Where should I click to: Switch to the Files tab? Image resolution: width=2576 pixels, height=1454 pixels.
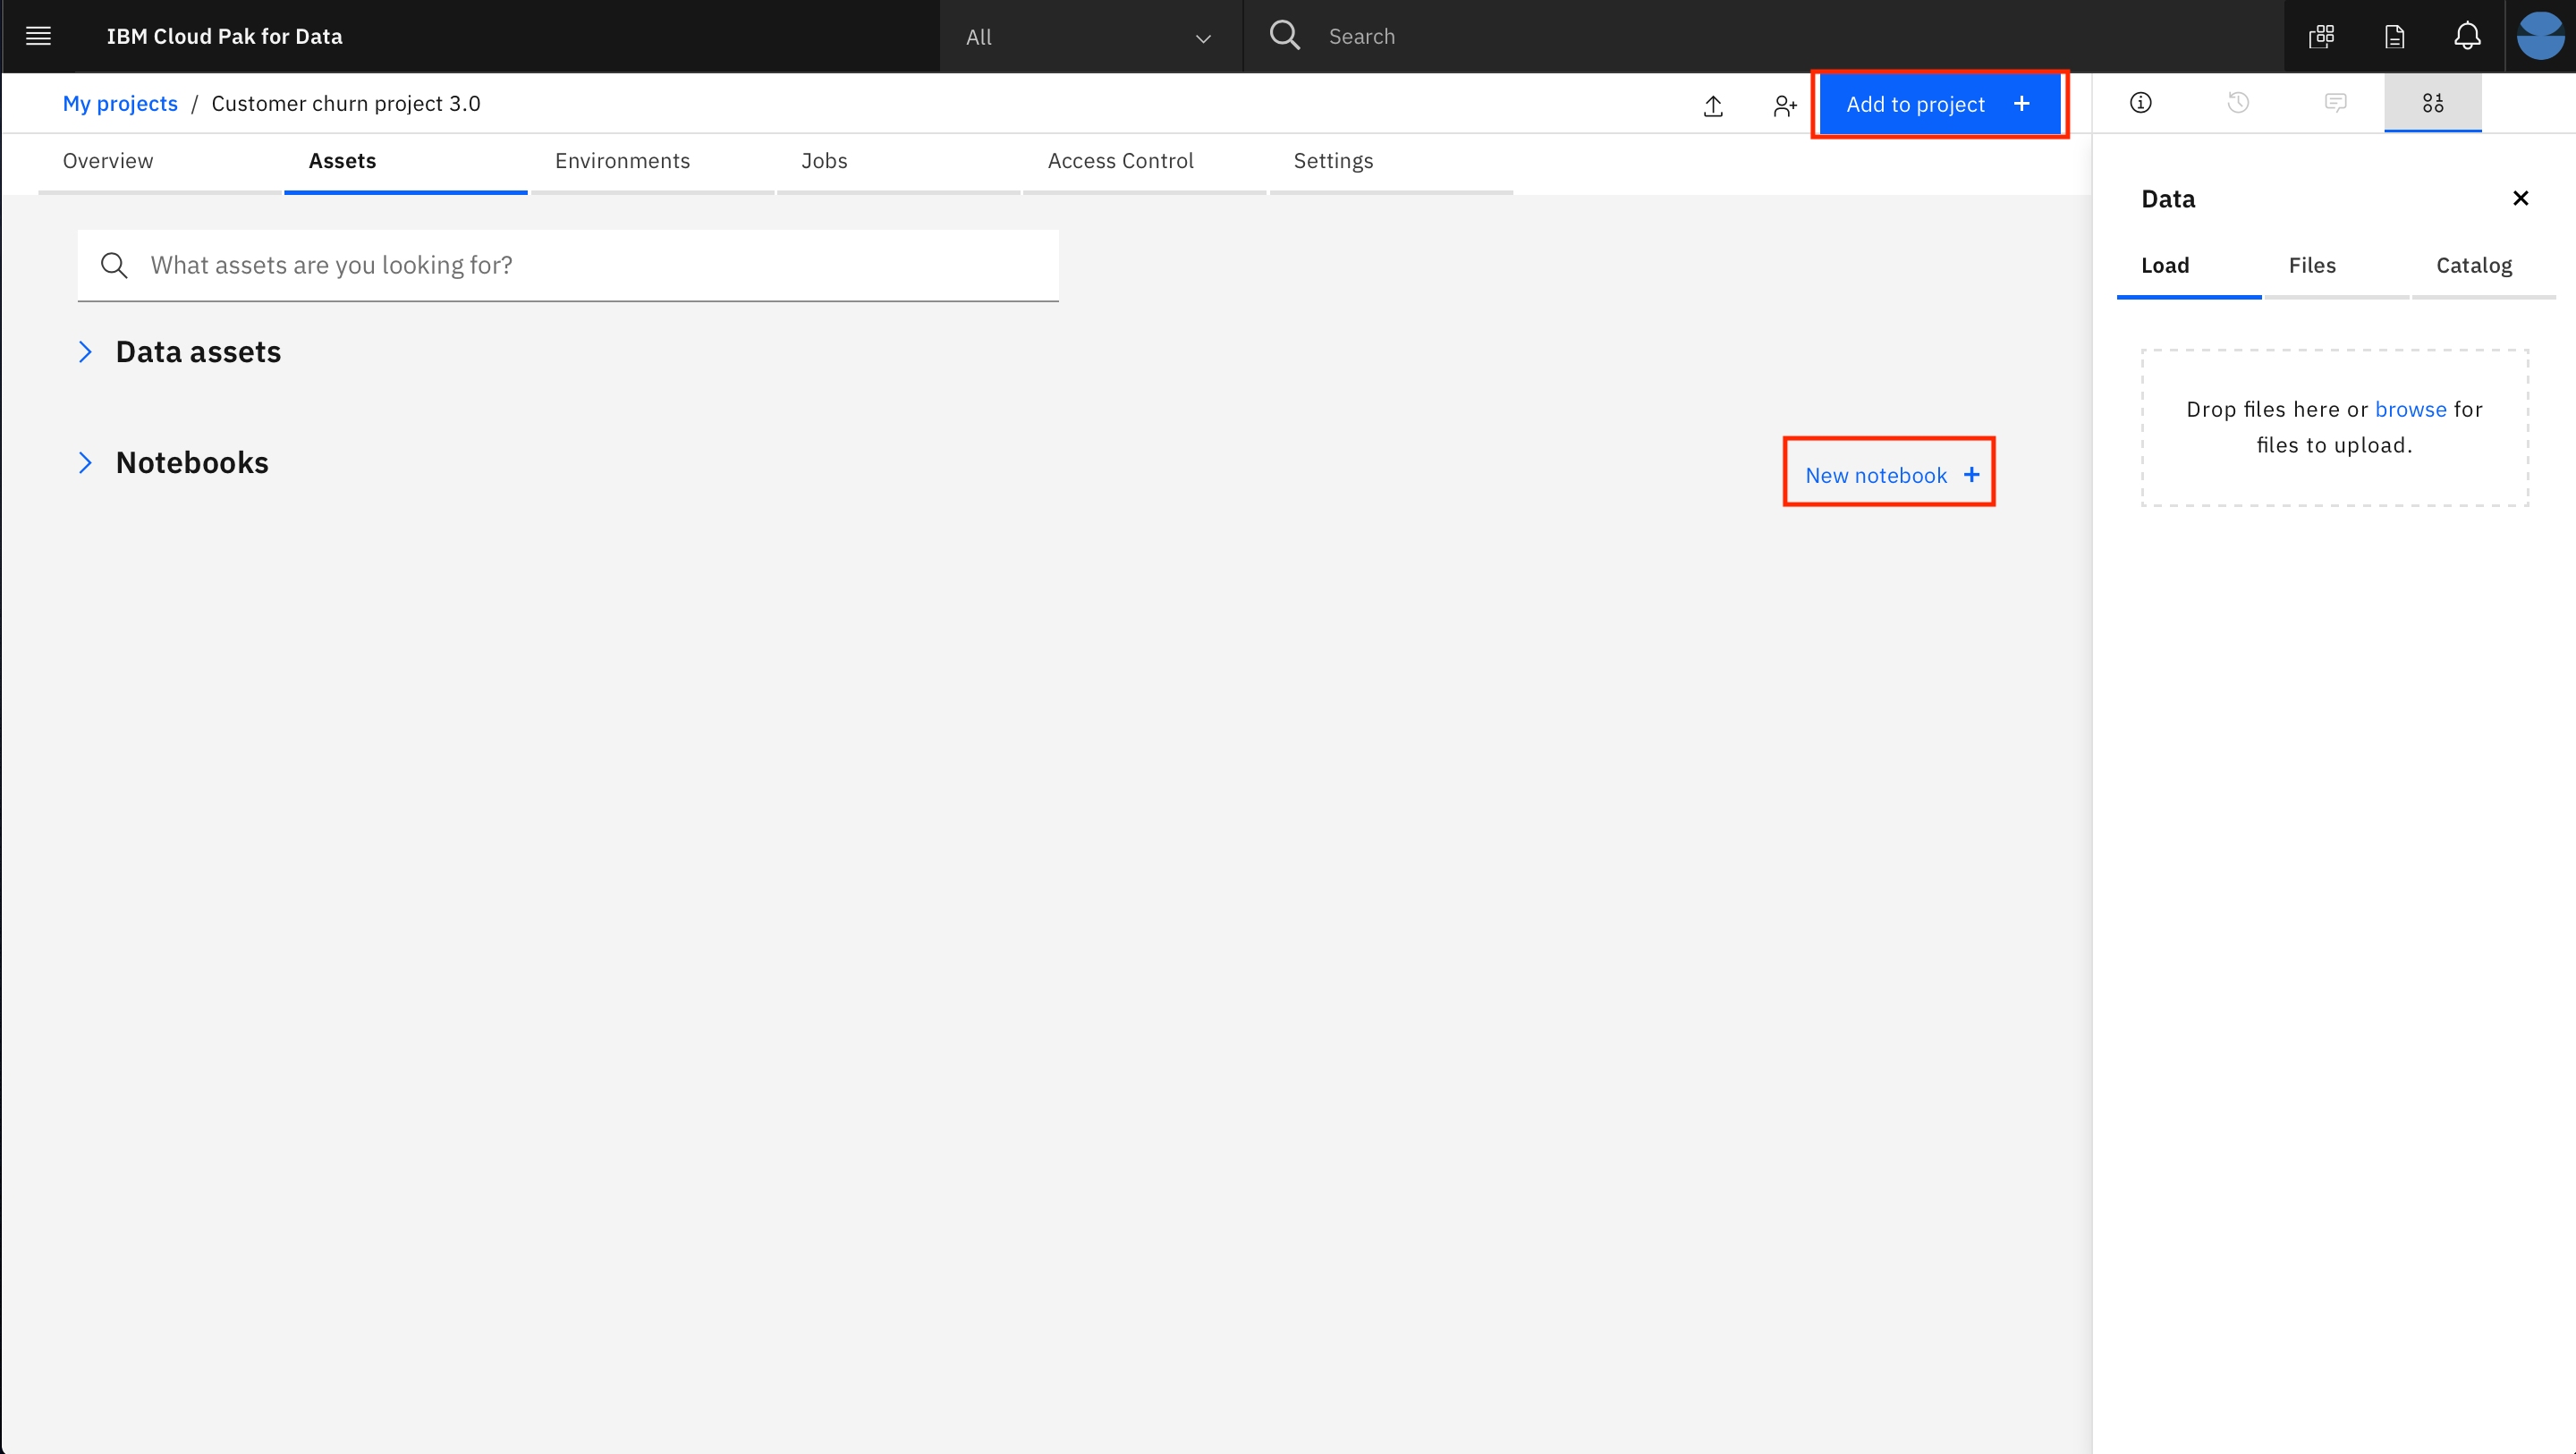(2312, 265)
